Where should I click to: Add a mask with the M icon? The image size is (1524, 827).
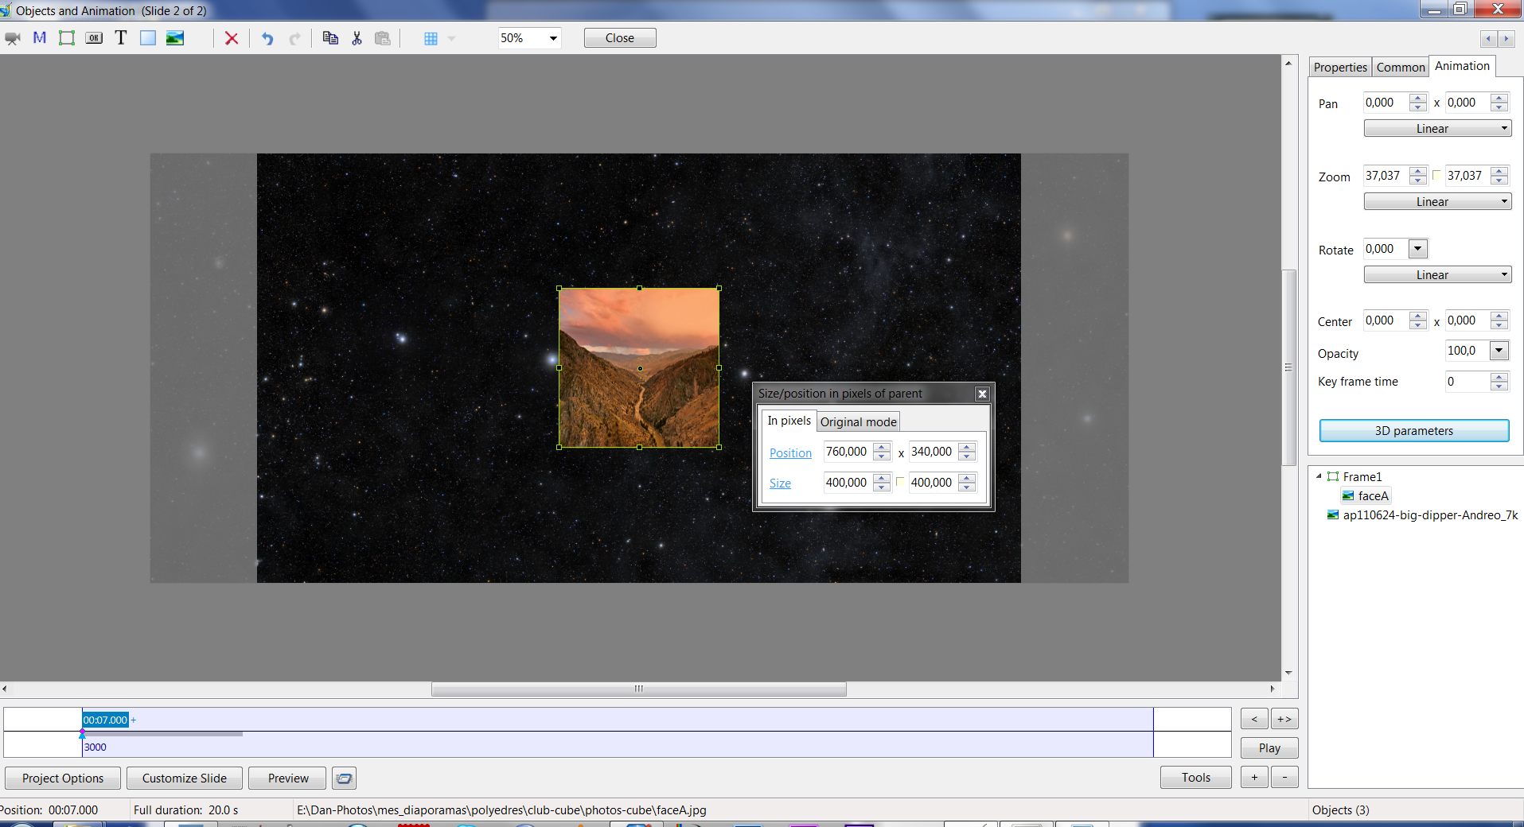39,38
